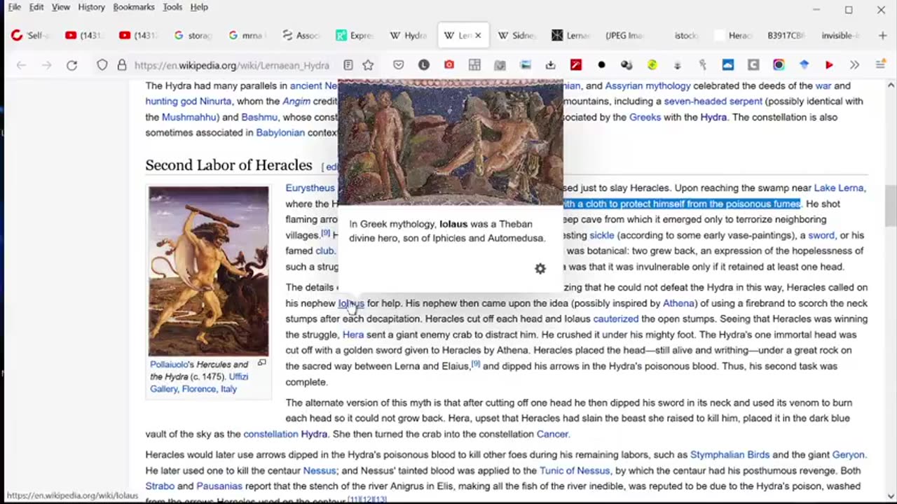Image resolution: width=897 pixels, height=504 pixels.
Task: Bookmark this page with the star icon
Action: coord(368,65)
